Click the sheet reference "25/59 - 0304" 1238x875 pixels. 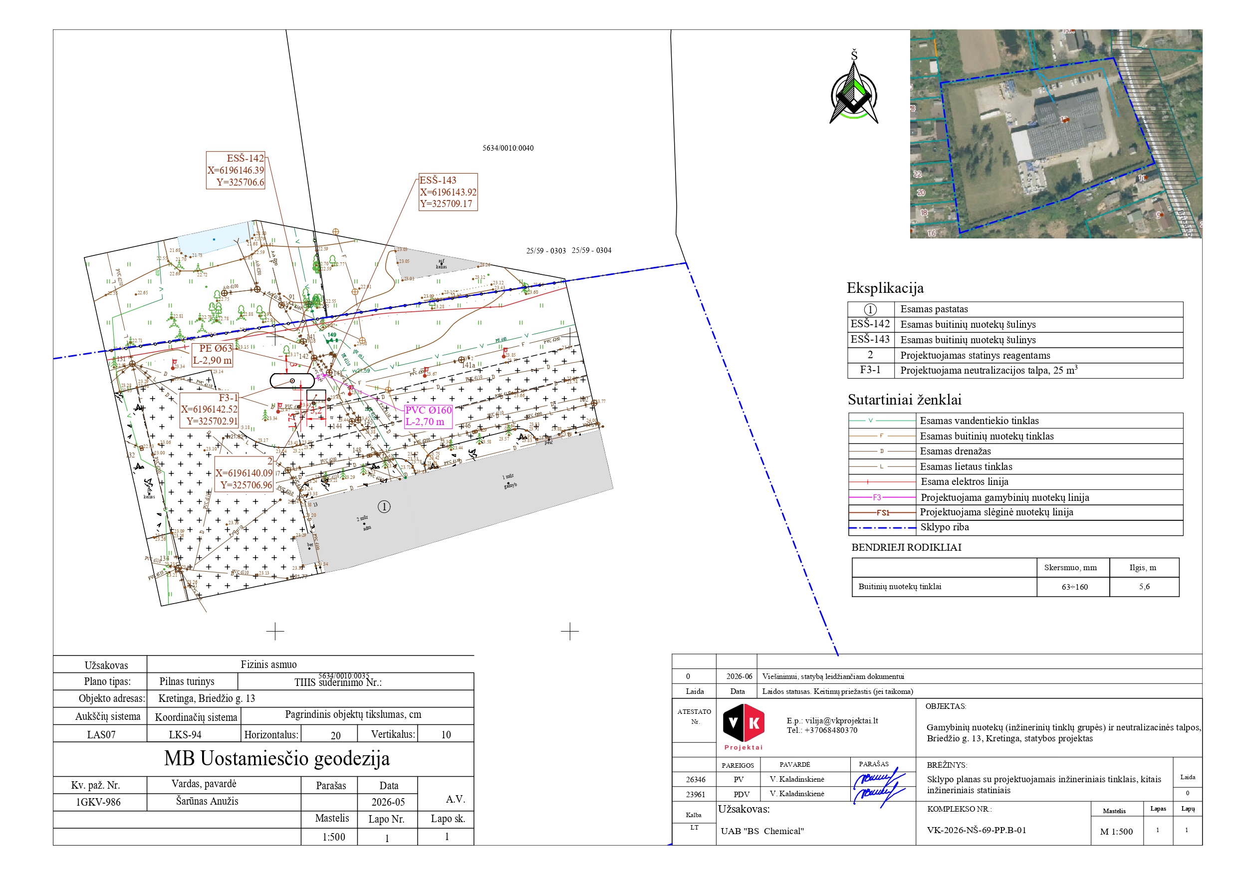[x=591, y=251]
